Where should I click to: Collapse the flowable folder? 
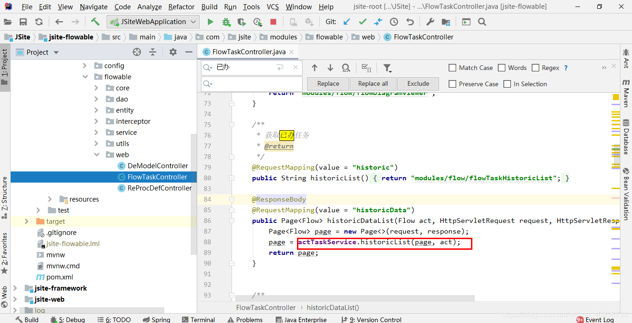(85, 77)
